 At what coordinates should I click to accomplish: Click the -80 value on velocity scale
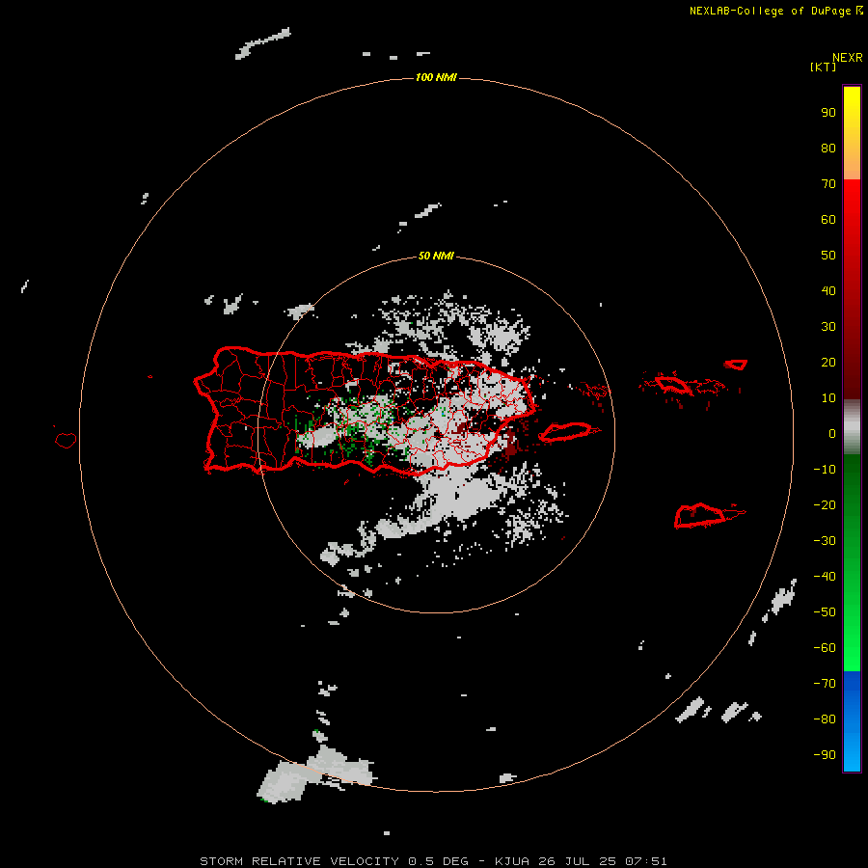(825, 719)
